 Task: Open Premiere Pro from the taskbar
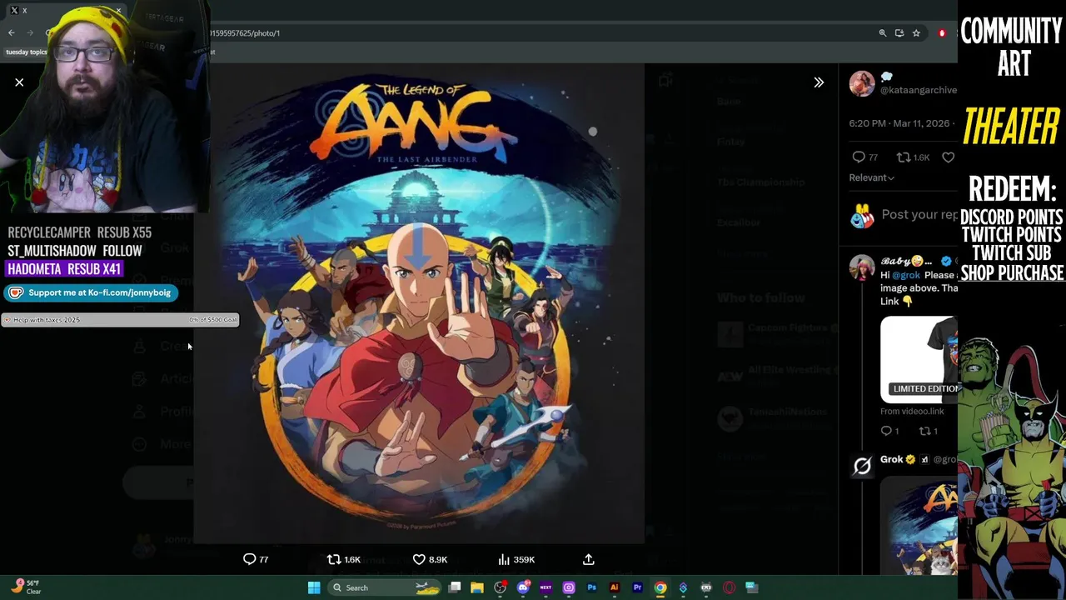tap(637, 587)
